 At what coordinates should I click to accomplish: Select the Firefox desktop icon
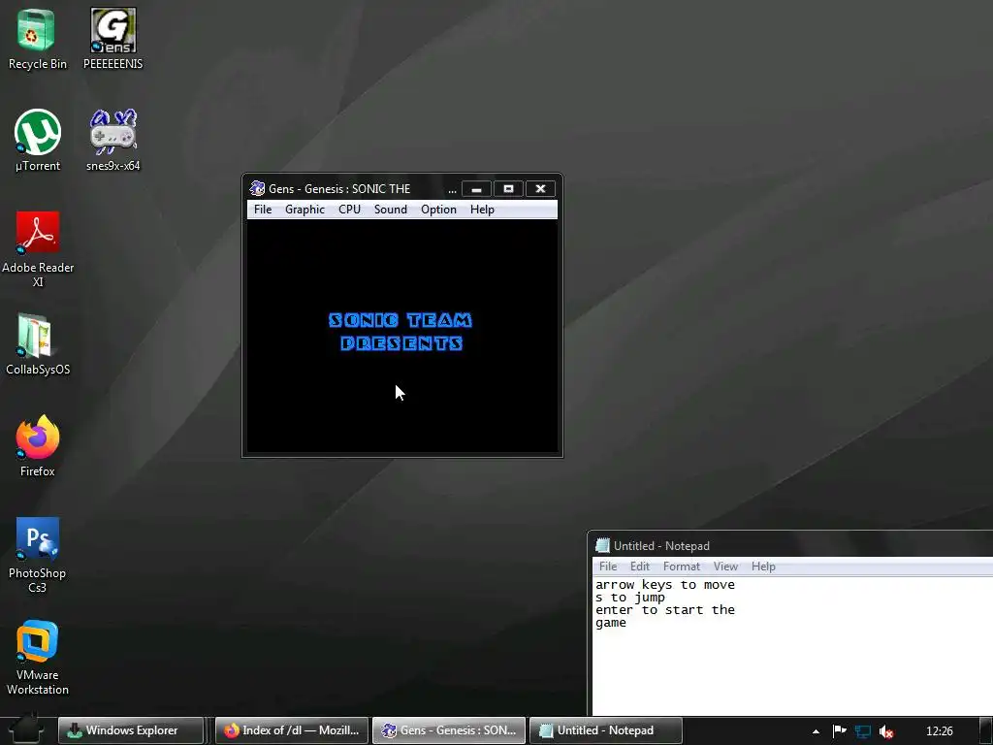pyautogui.click(x=38, y=446)
